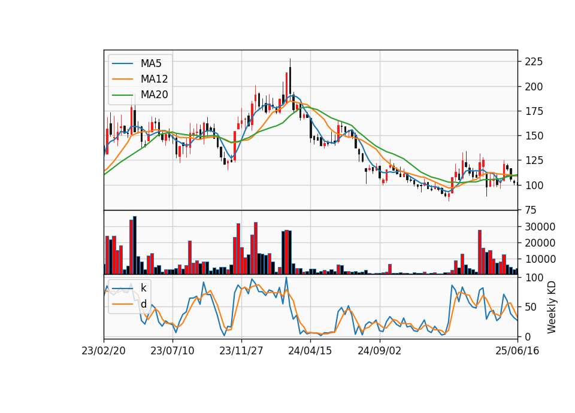Screen dimensions: 575x413
Task: Click the 175 price axis tick label
Action: (534, 111)
